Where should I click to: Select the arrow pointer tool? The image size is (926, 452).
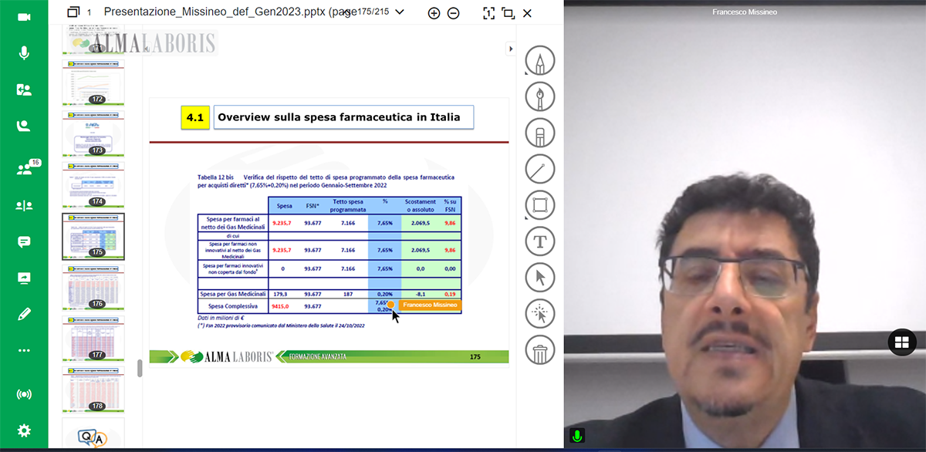click(540, 277)
